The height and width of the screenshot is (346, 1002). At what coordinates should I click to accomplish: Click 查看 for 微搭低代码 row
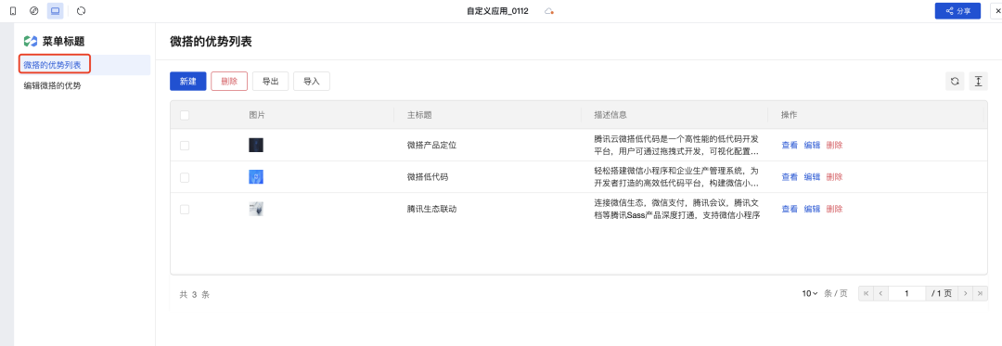click(790, 177)
